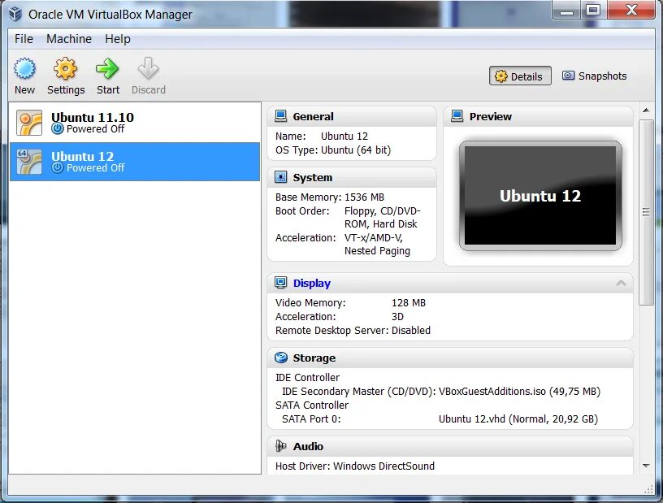Screen dimensions: 663x503
Task: Click the vertical scrollbar thumb
Action: (x=646, y=212)
